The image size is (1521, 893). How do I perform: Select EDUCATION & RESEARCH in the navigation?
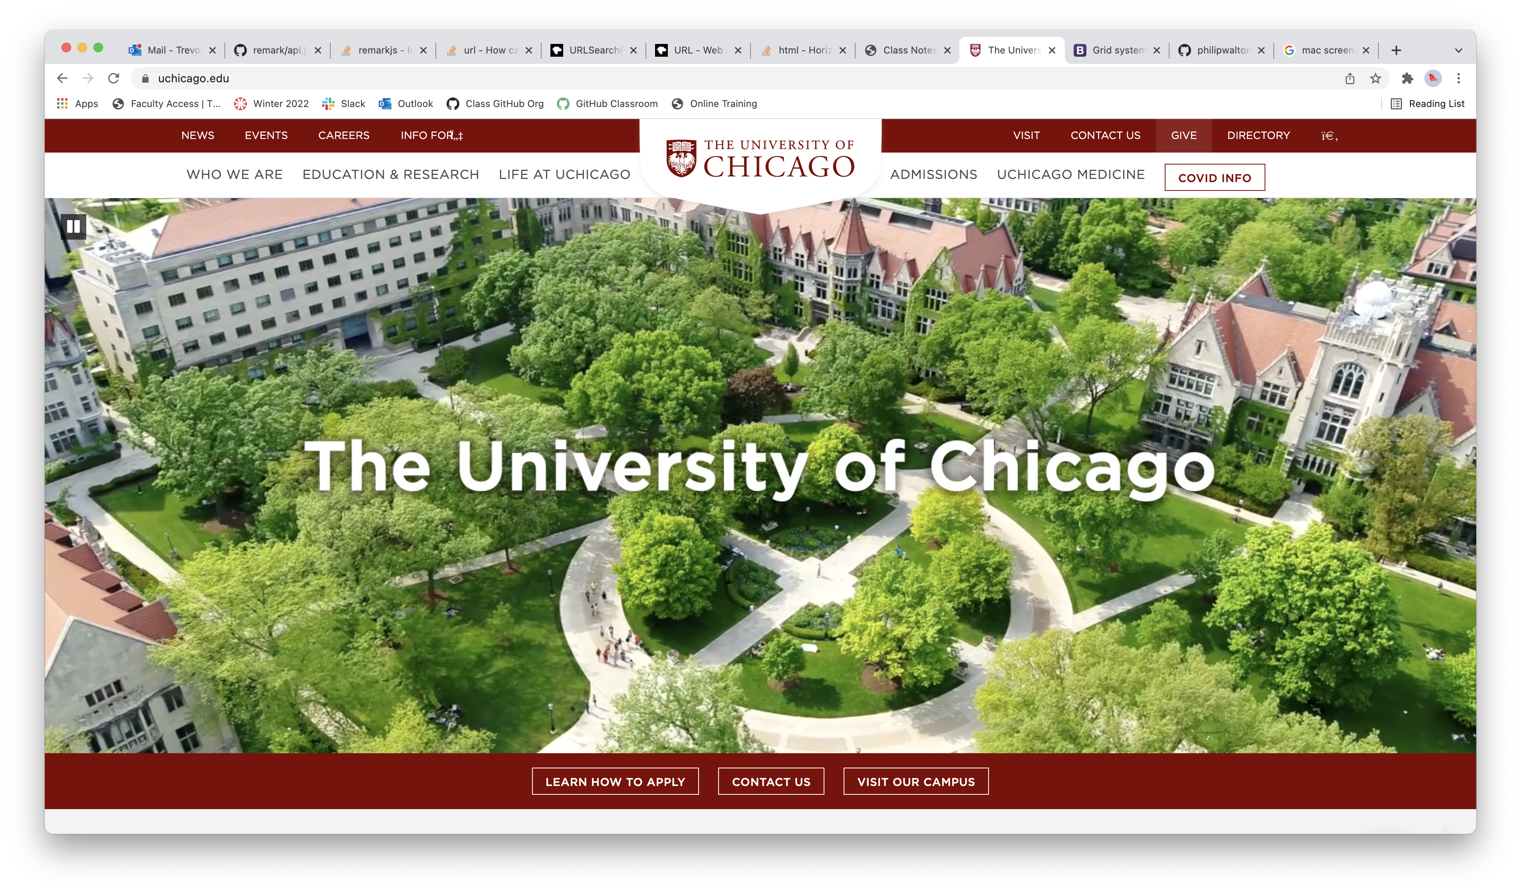coord(391,175)
